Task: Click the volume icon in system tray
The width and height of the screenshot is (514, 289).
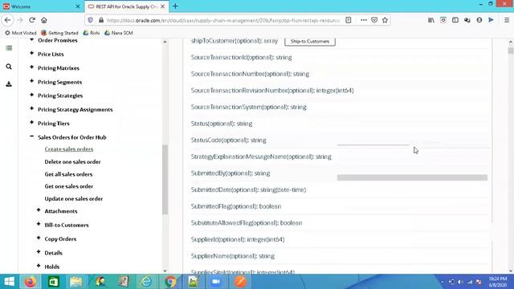Action: pos(460,282)
